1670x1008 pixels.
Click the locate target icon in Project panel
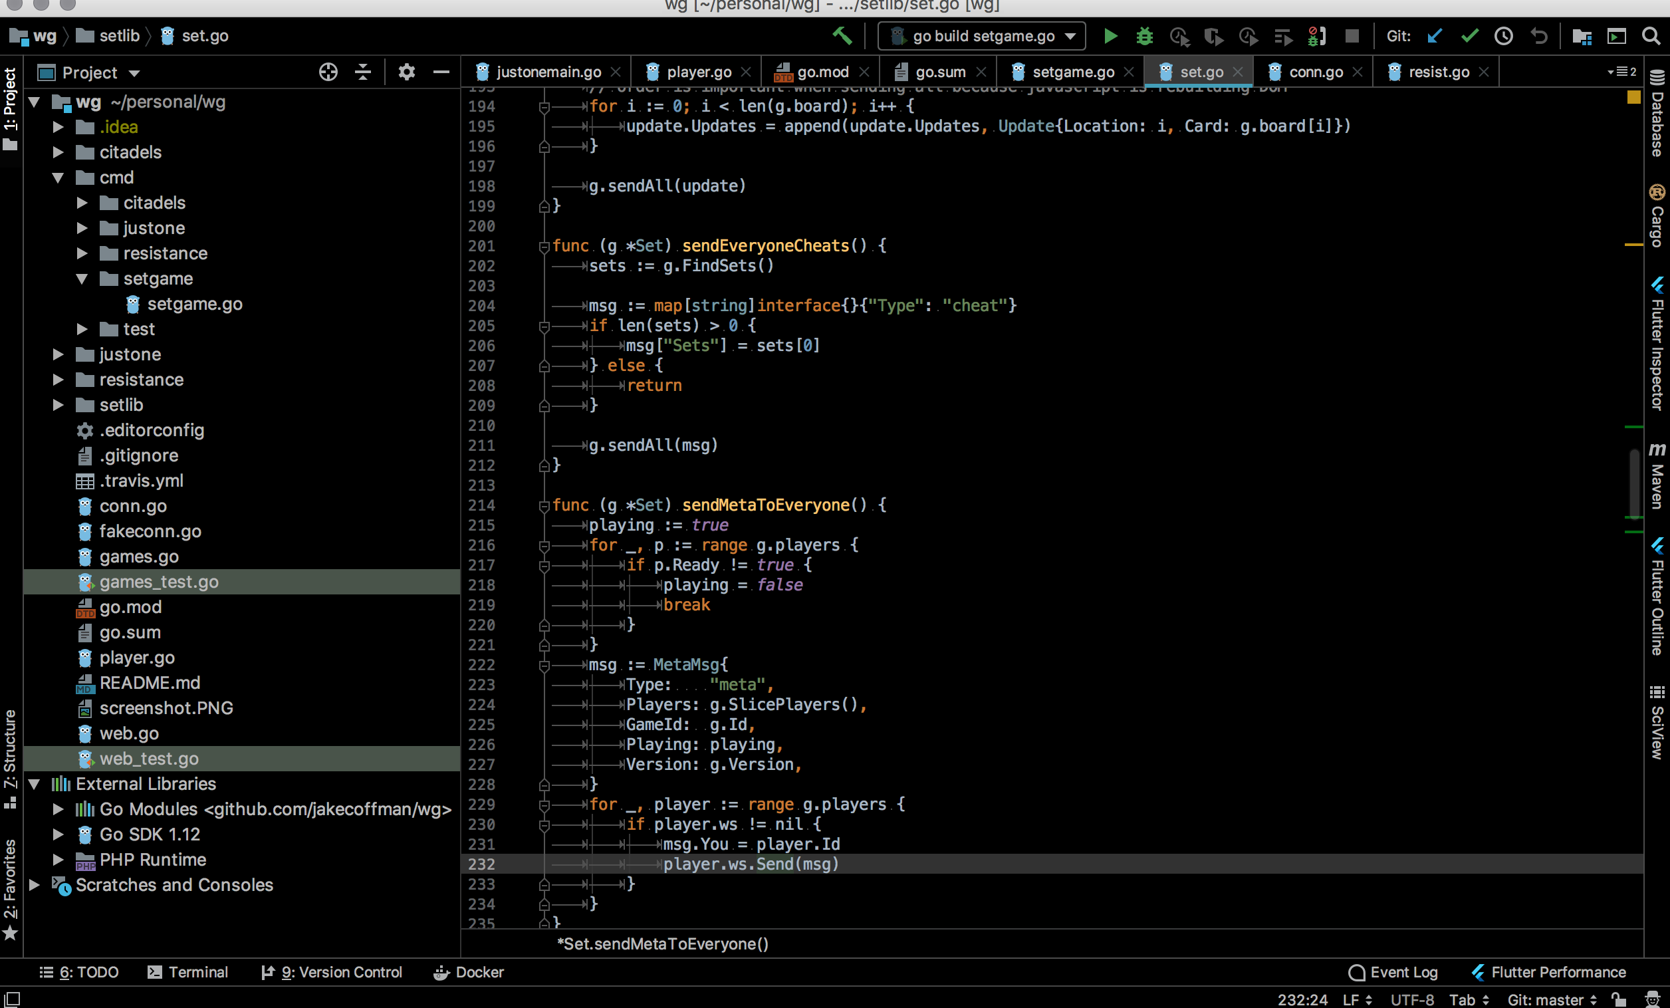coord(328,72)
